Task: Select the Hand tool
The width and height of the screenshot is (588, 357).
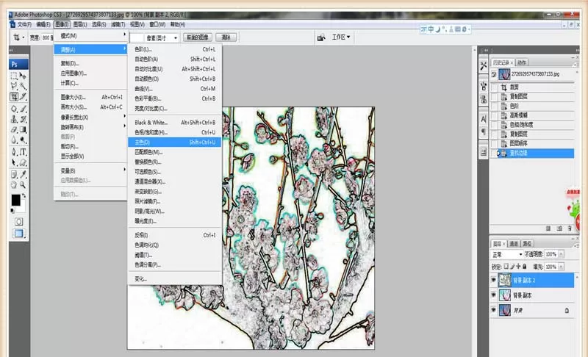Action: (x=14, y=184)
